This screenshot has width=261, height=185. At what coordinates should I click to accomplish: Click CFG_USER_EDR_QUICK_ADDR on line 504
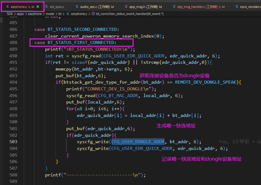[x=142, y=148]
